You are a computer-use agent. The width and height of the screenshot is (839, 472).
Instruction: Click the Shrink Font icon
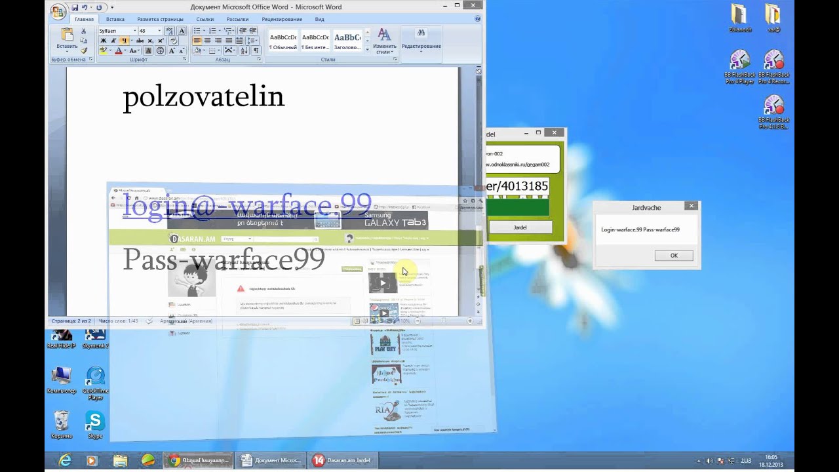coord(182,50)
